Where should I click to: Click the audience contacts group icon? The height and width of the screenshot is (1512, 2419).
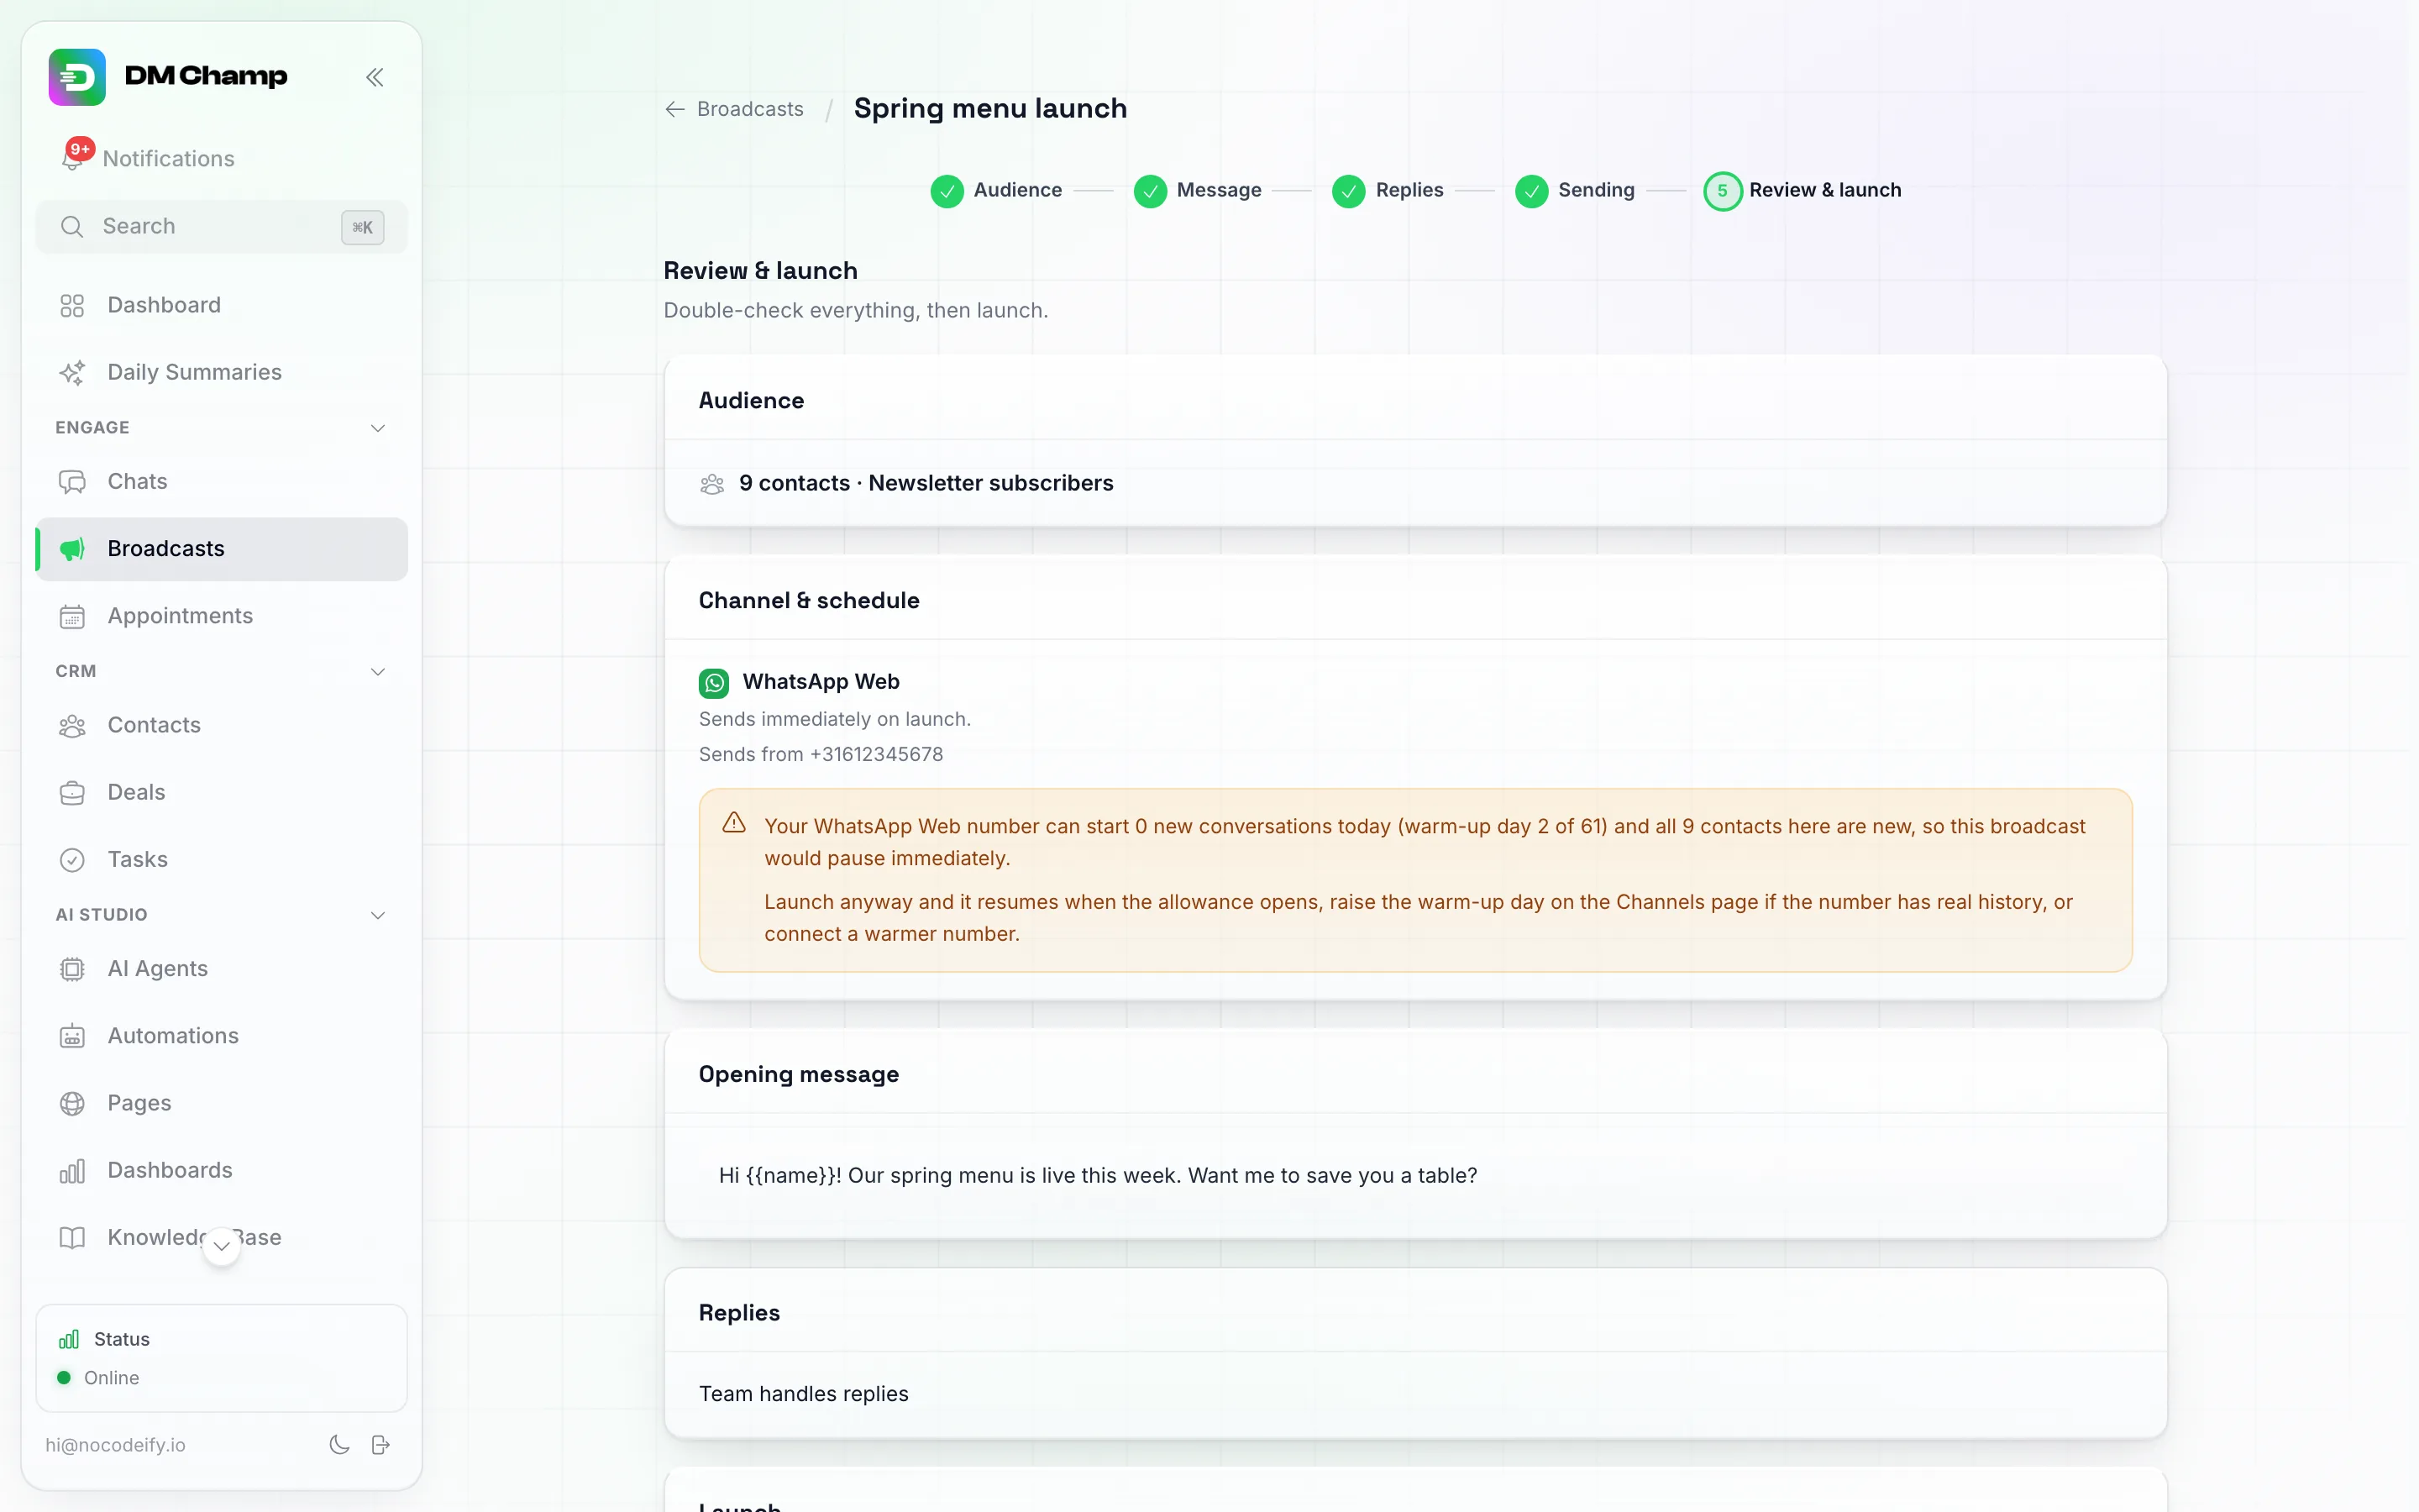point(711,484)
